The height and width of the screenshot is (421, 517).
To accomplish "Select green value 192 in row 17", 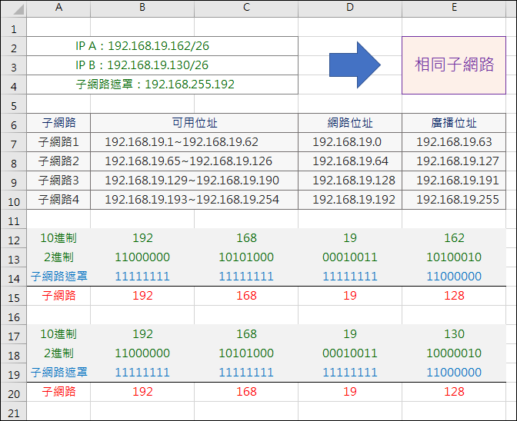I will [142, 334].
